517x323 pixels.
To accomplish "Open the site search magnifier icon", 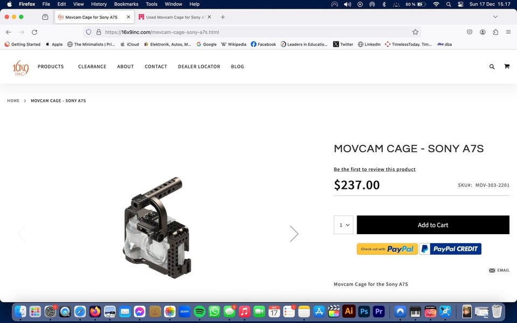I will pos(492,67).
